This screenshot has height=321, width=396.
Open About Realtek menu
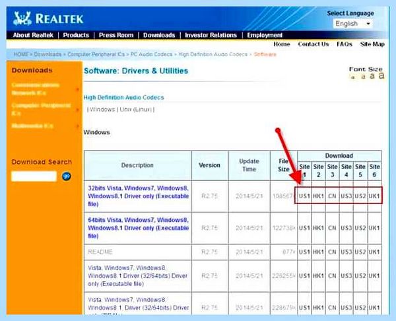[x=33, y=35]
